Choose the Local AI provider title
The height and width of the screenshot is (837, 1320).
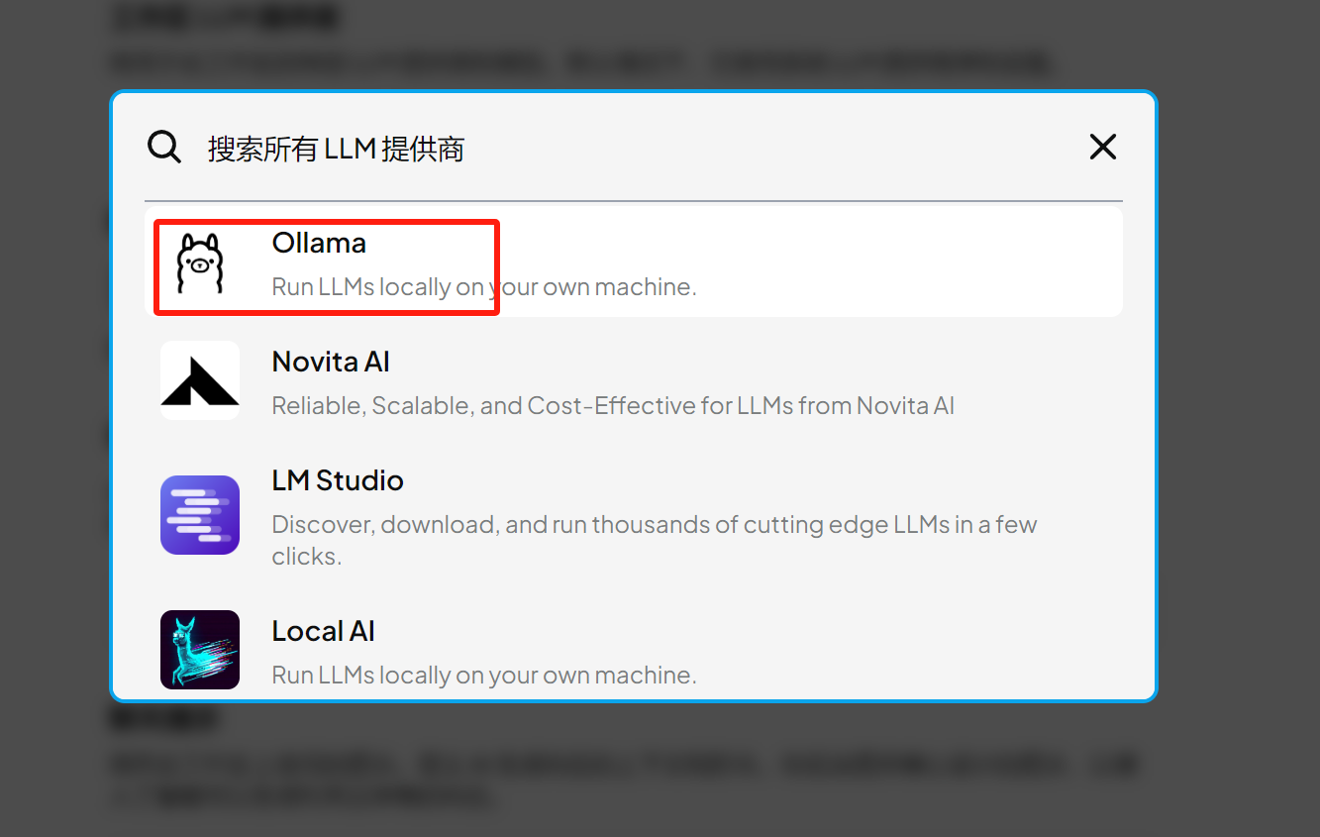tap(323, 631)
